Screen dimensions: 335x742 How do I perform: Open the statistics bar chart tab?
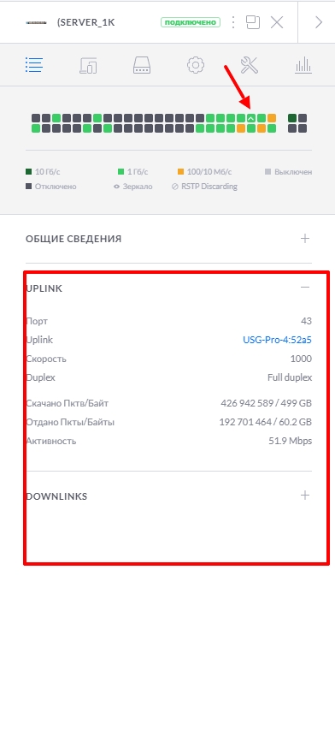click(x=303, y=65)
